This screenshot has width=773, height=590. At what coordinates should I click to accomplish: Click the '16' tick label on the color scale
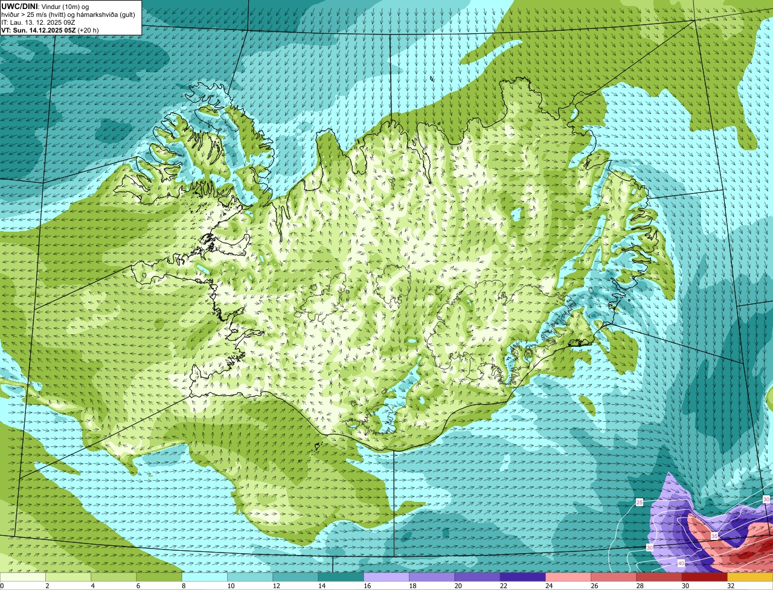[x=367, y=586]
